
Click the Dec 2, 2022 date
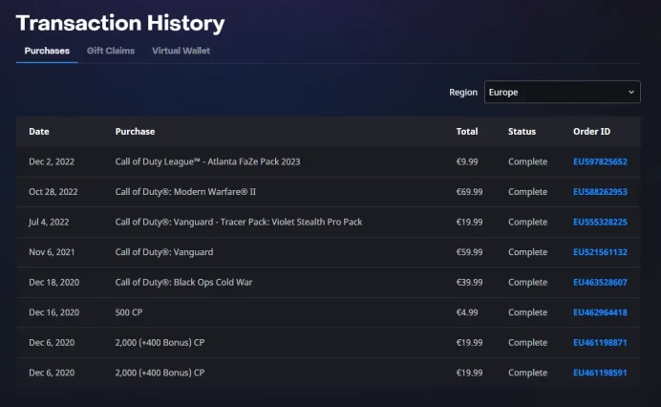coord(52,161)
